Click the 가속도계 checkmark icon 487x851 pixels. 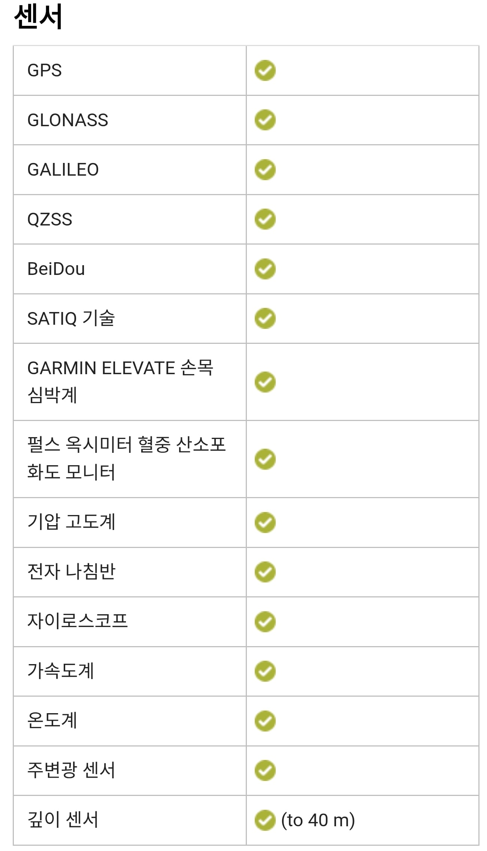265,671
